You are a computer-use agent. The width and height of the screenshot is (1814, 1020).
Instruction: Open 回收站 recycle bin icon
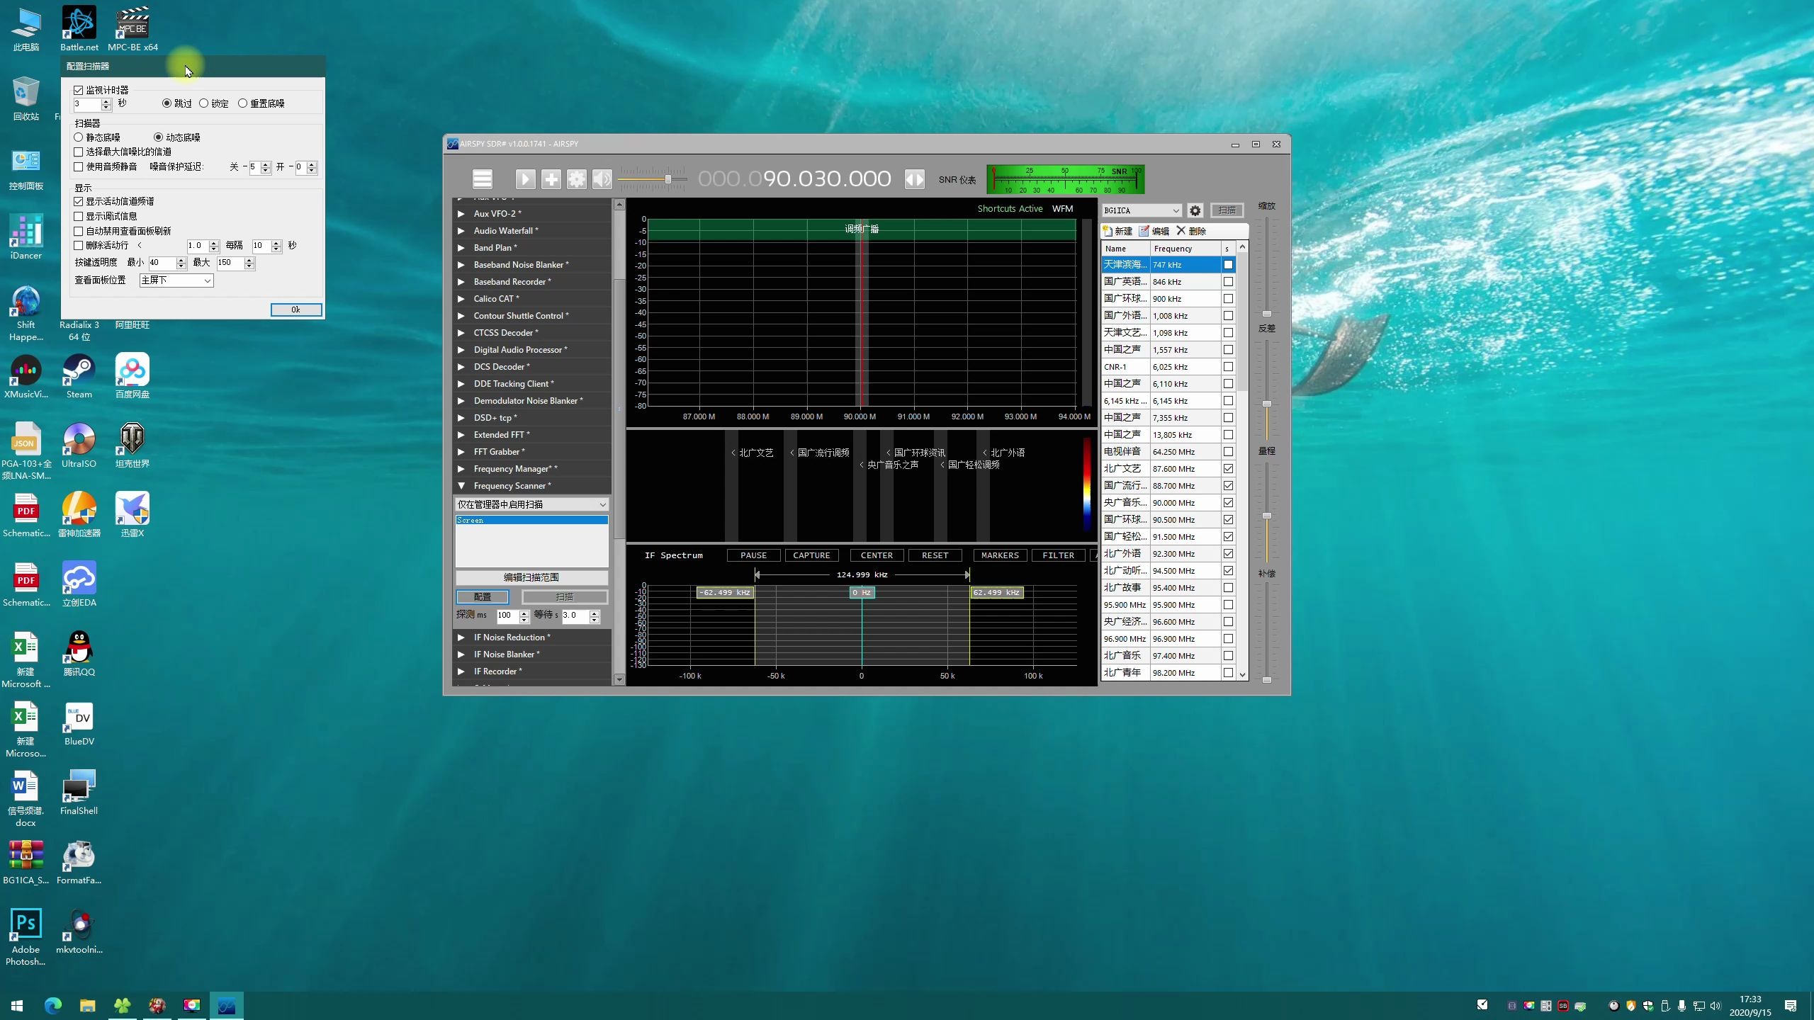[x=26, y=98]
